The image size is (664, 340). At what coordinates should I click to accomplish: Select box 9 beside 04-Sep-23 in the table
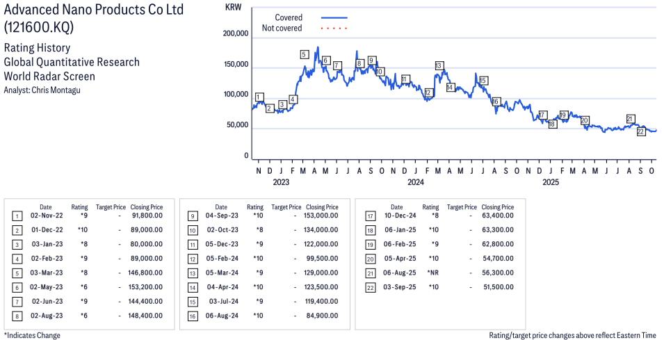192,216
